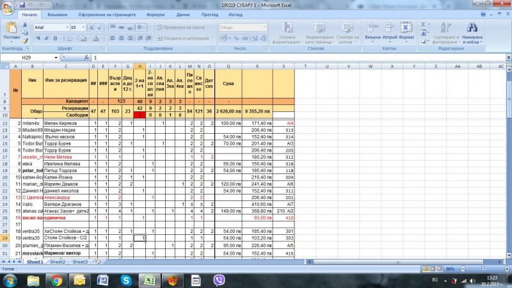Click the Decrease Decimal icon
512x288 pixels.
tap(263, 38)
